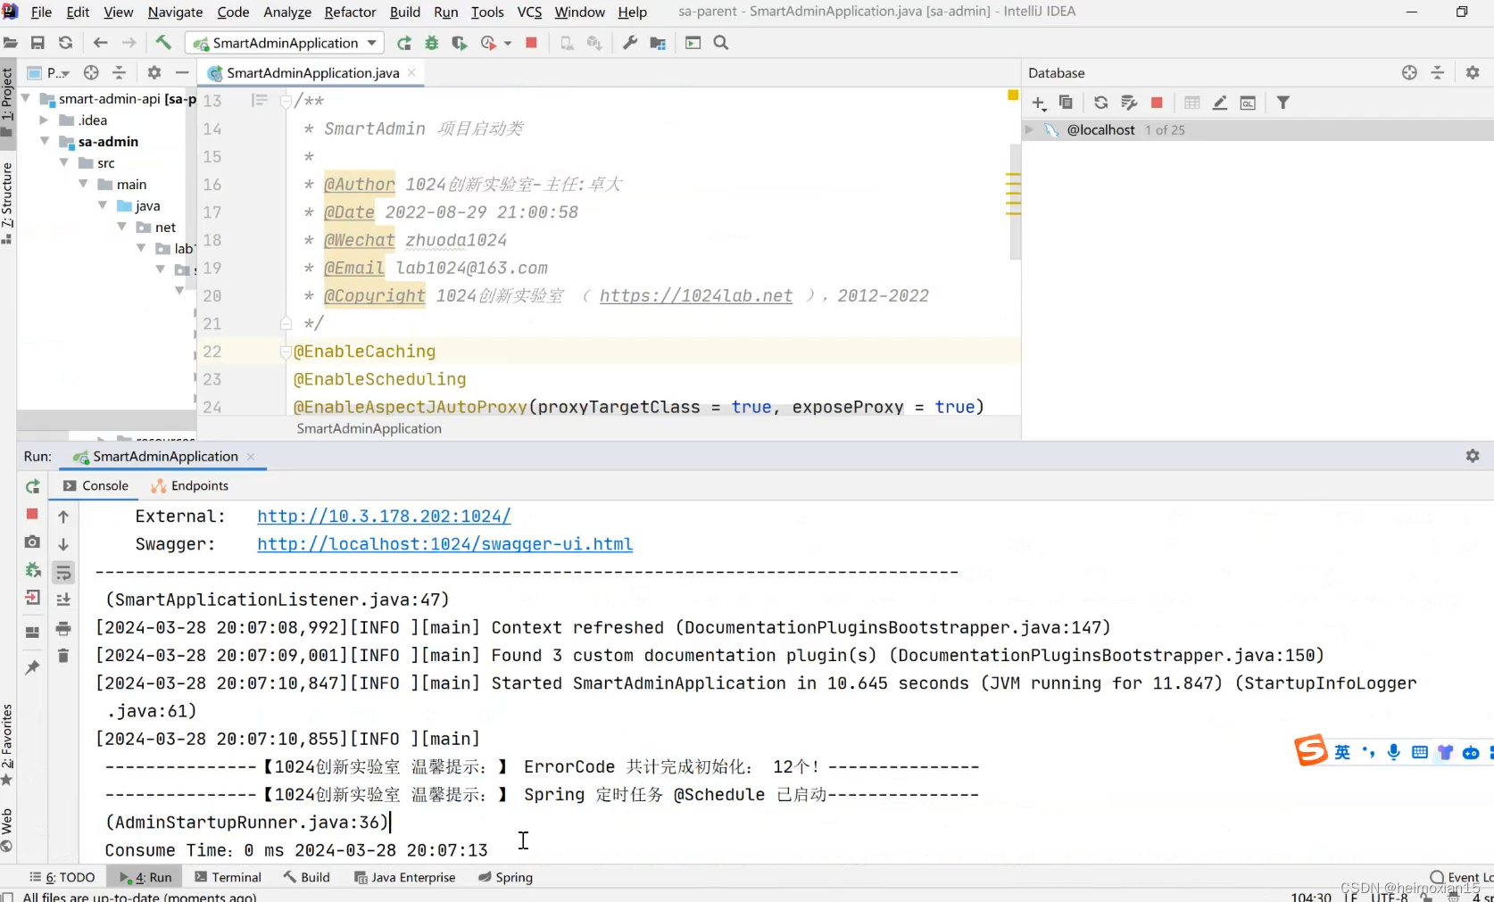Viewport: 1494px width, 902px height.
Task: Click the editor vertical scrollbar
Action: point(1014,205)
